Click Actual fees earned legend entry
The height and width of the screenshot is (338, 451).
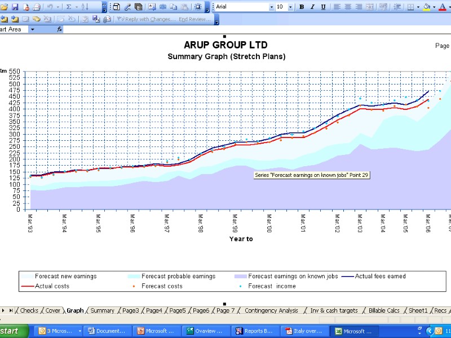pyautogui.click(x=374, y=276)
